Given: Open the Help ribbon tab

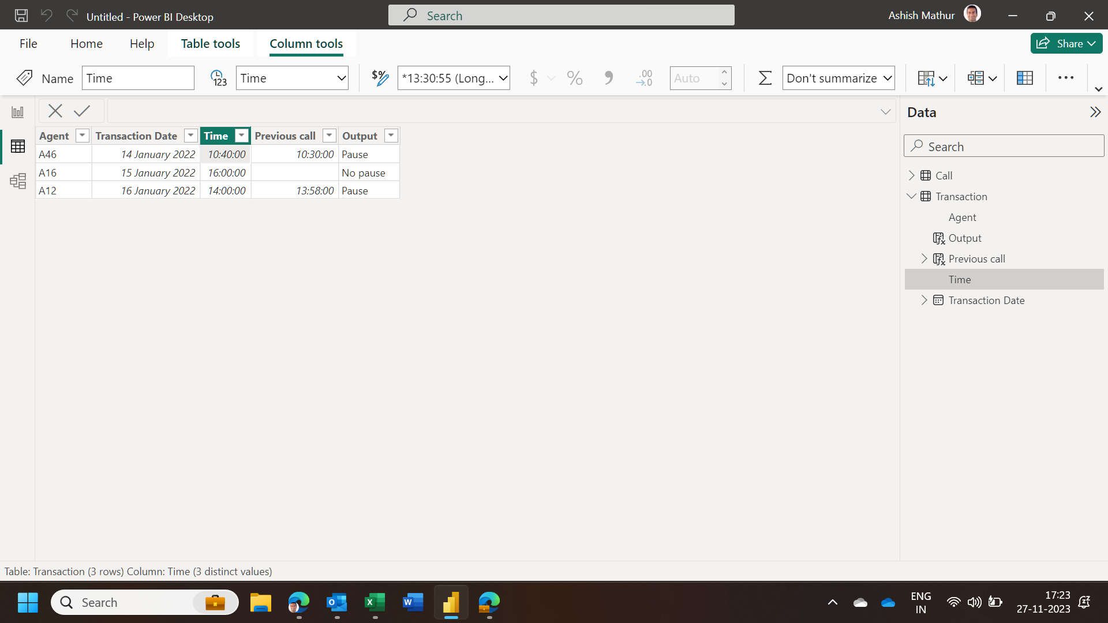Looking at the screenshot, I should (142, 44).
